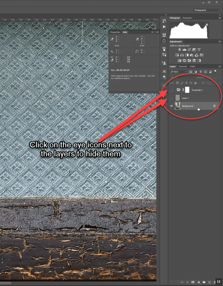Open the Properties panel dock icon
The image size is (223, 286).
(164, 35)
